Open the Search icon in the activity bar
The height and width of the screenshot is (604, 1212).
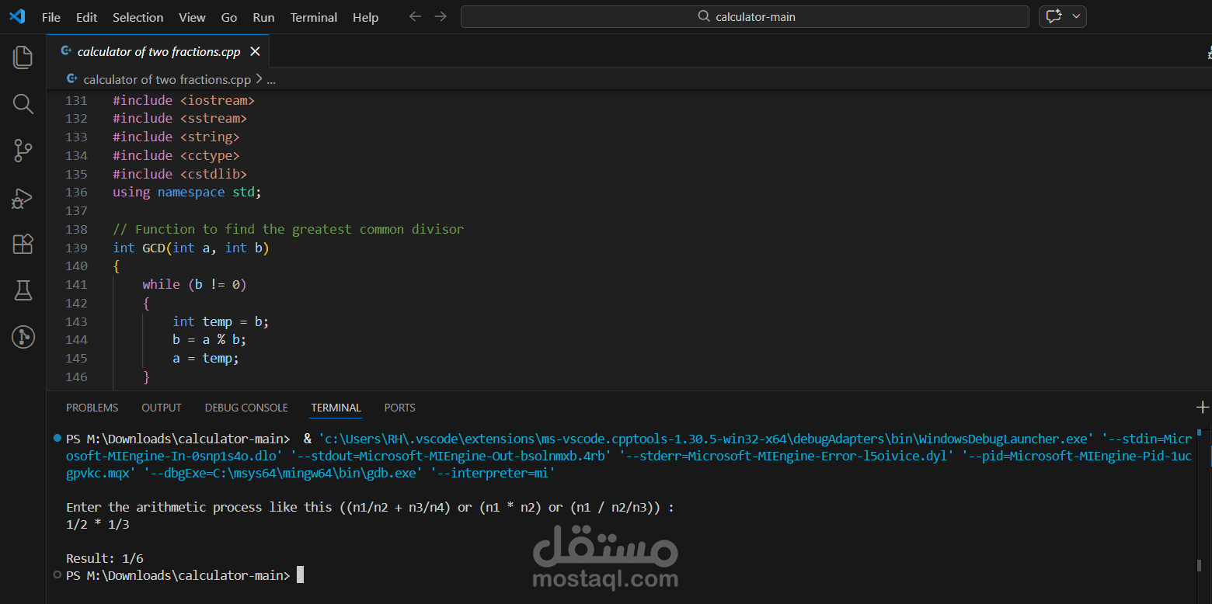point(23,104)
